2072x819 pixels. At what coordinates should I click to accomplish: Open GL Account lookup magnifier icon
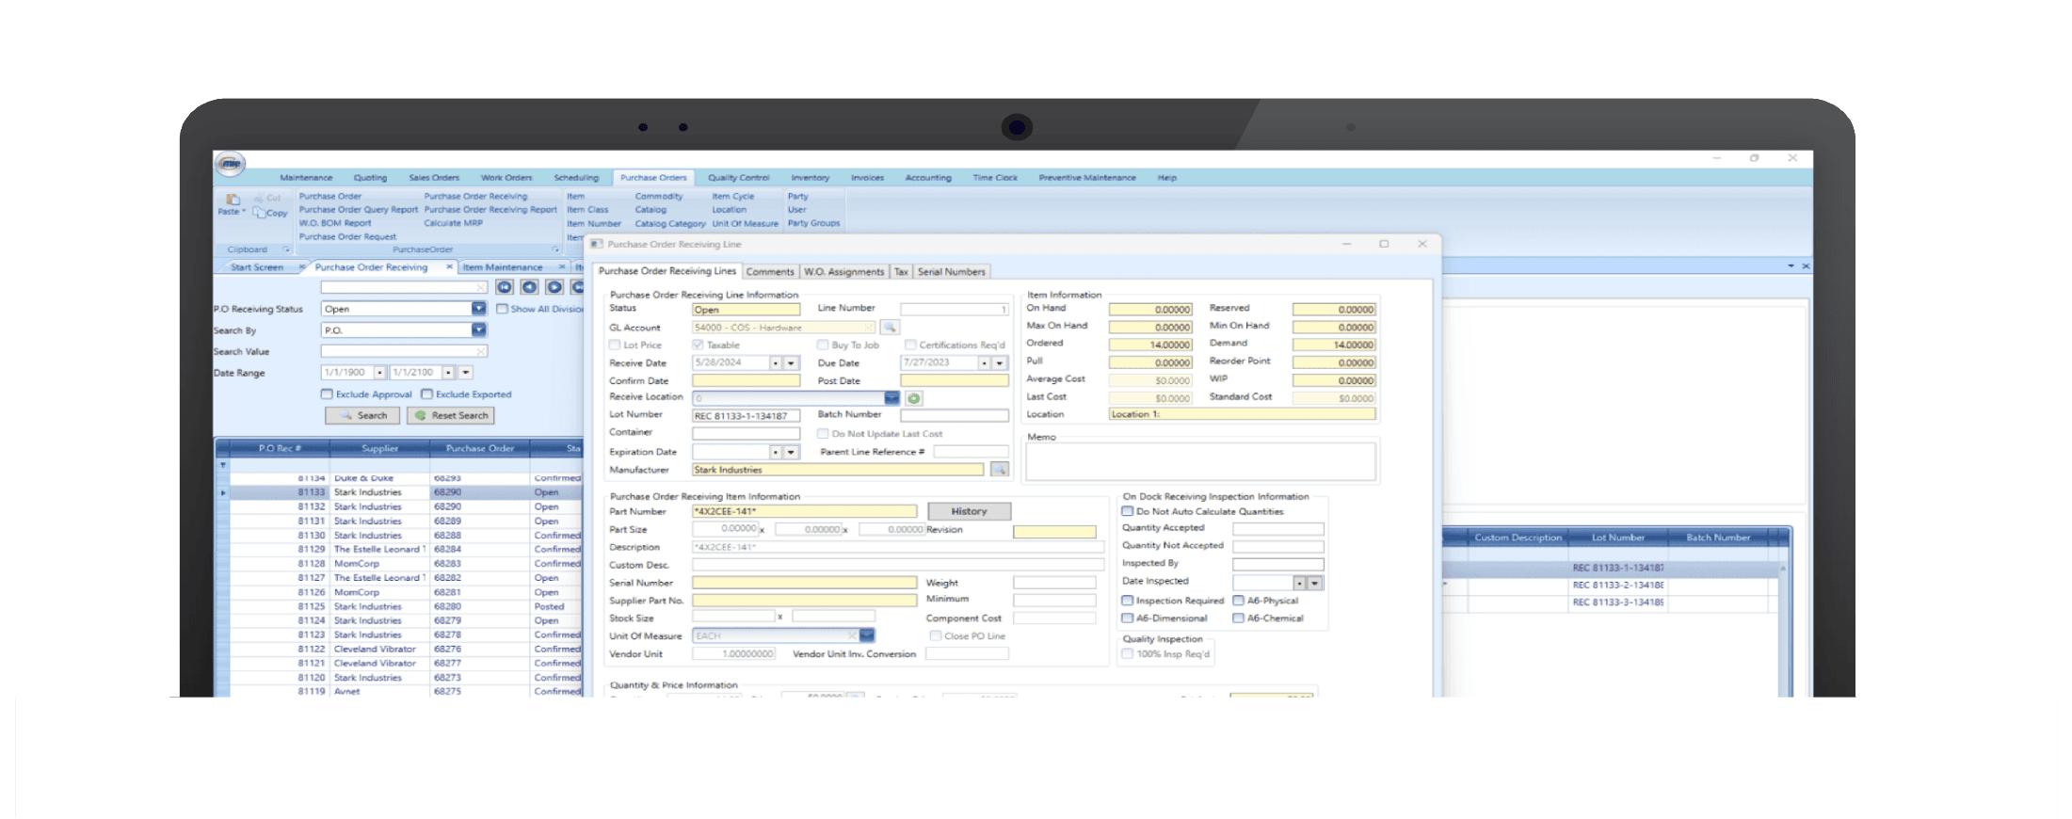890,328
